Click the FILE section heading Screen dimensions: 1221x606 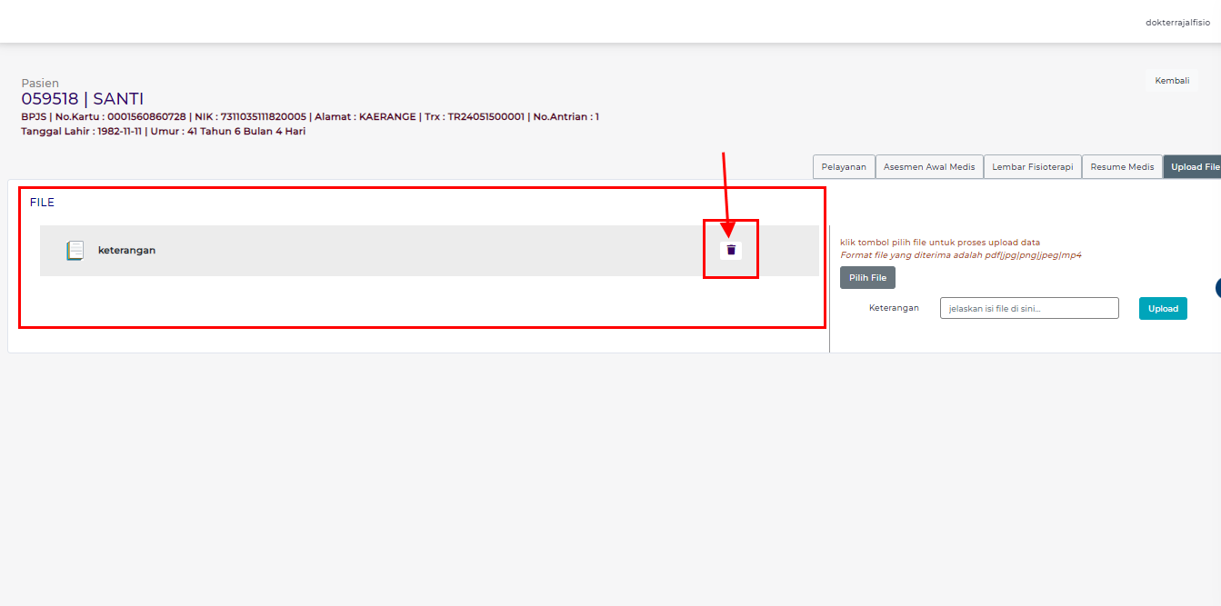pos(42,203)
